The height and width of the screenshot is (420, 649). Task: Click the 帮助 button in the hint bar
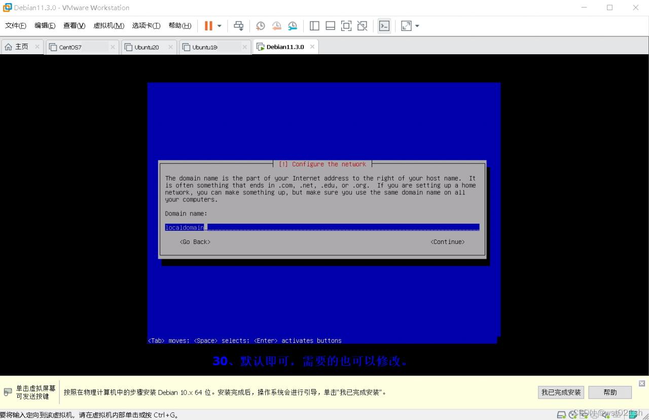[x=610, y=392]
